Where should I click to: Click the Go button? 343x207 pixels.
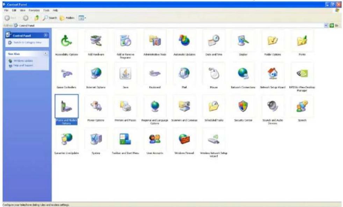[334, 26]
